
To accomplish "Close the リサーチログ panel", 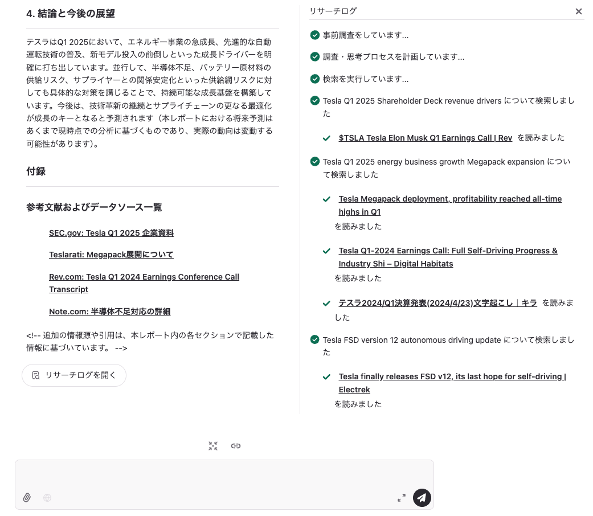I will pyautogui.click(x=578, y=11).
